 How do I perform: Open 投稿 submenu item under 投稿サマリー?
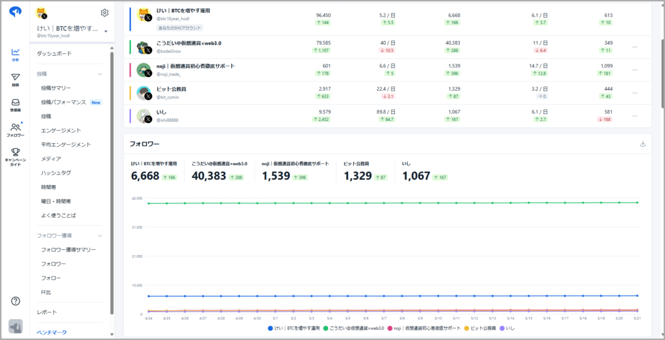(46, 117)
